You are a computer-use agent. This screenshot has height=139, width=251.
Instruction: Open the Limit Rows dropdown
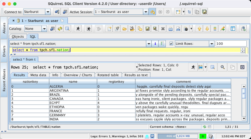click(x=212, y=44)
